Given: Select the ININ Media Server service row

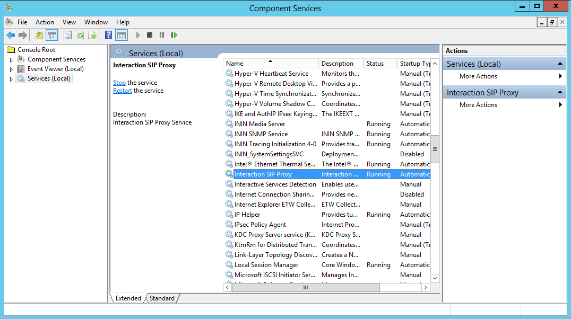Looking at the screenshot, I should point(260,124).
